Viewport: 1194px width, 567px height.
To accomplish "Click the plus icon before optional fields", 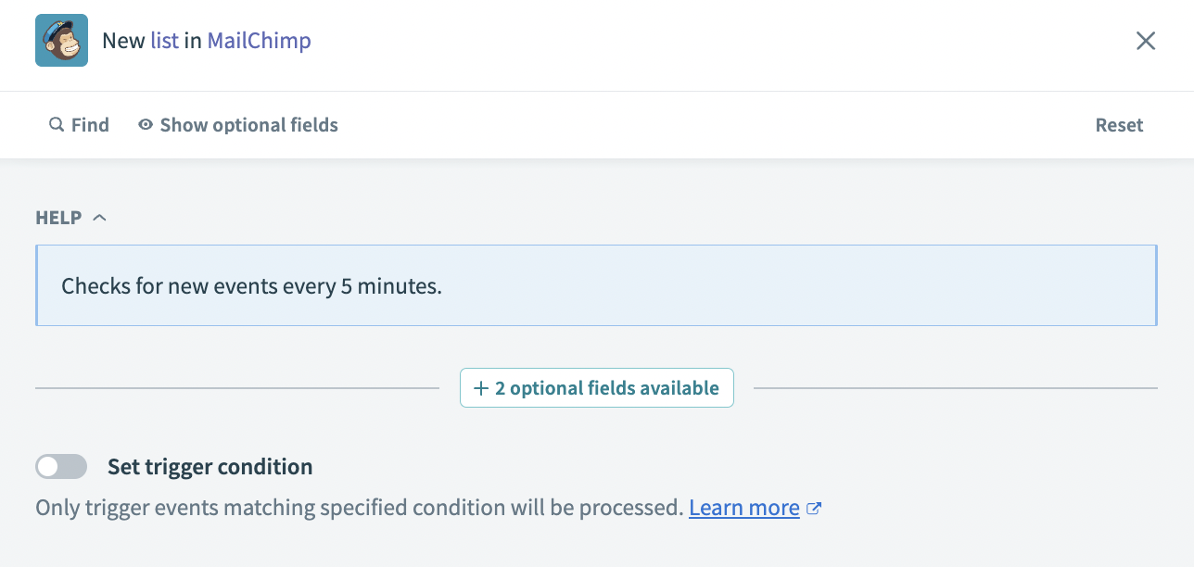I will pos(481,388).
